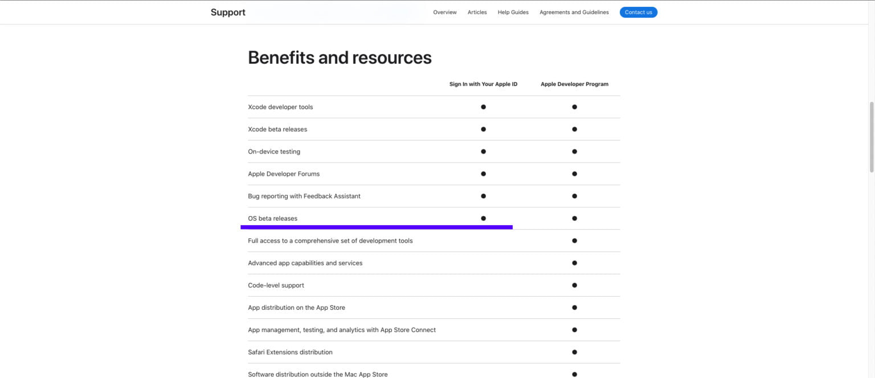Open the Overview nav link
875x378 pixels.
pos(444,12)
